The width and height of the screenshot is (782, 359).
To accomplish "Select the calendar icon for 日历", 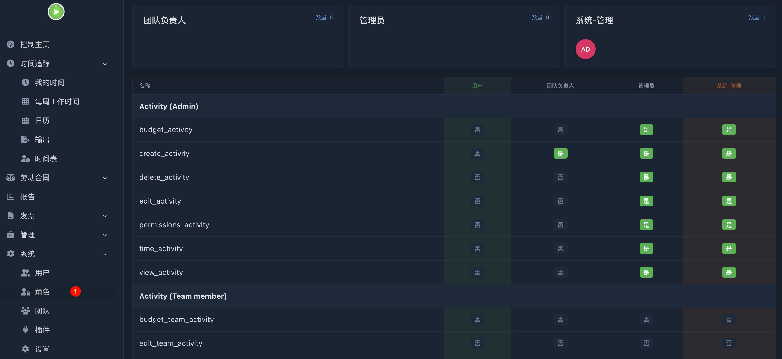I will point(25,121).
